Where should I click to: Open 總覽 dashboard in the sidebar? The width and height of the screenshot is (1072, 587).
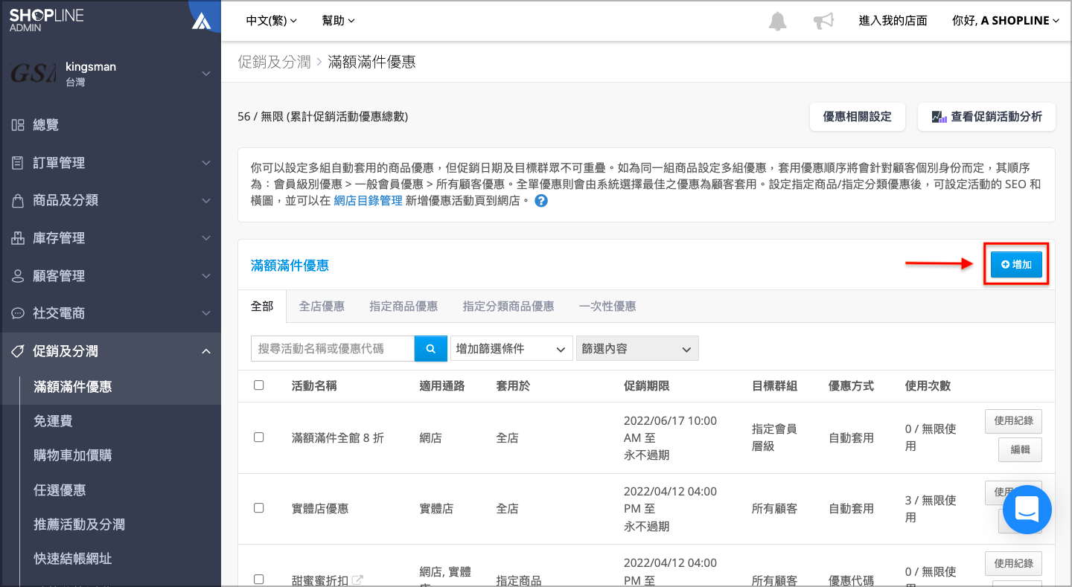46,125
